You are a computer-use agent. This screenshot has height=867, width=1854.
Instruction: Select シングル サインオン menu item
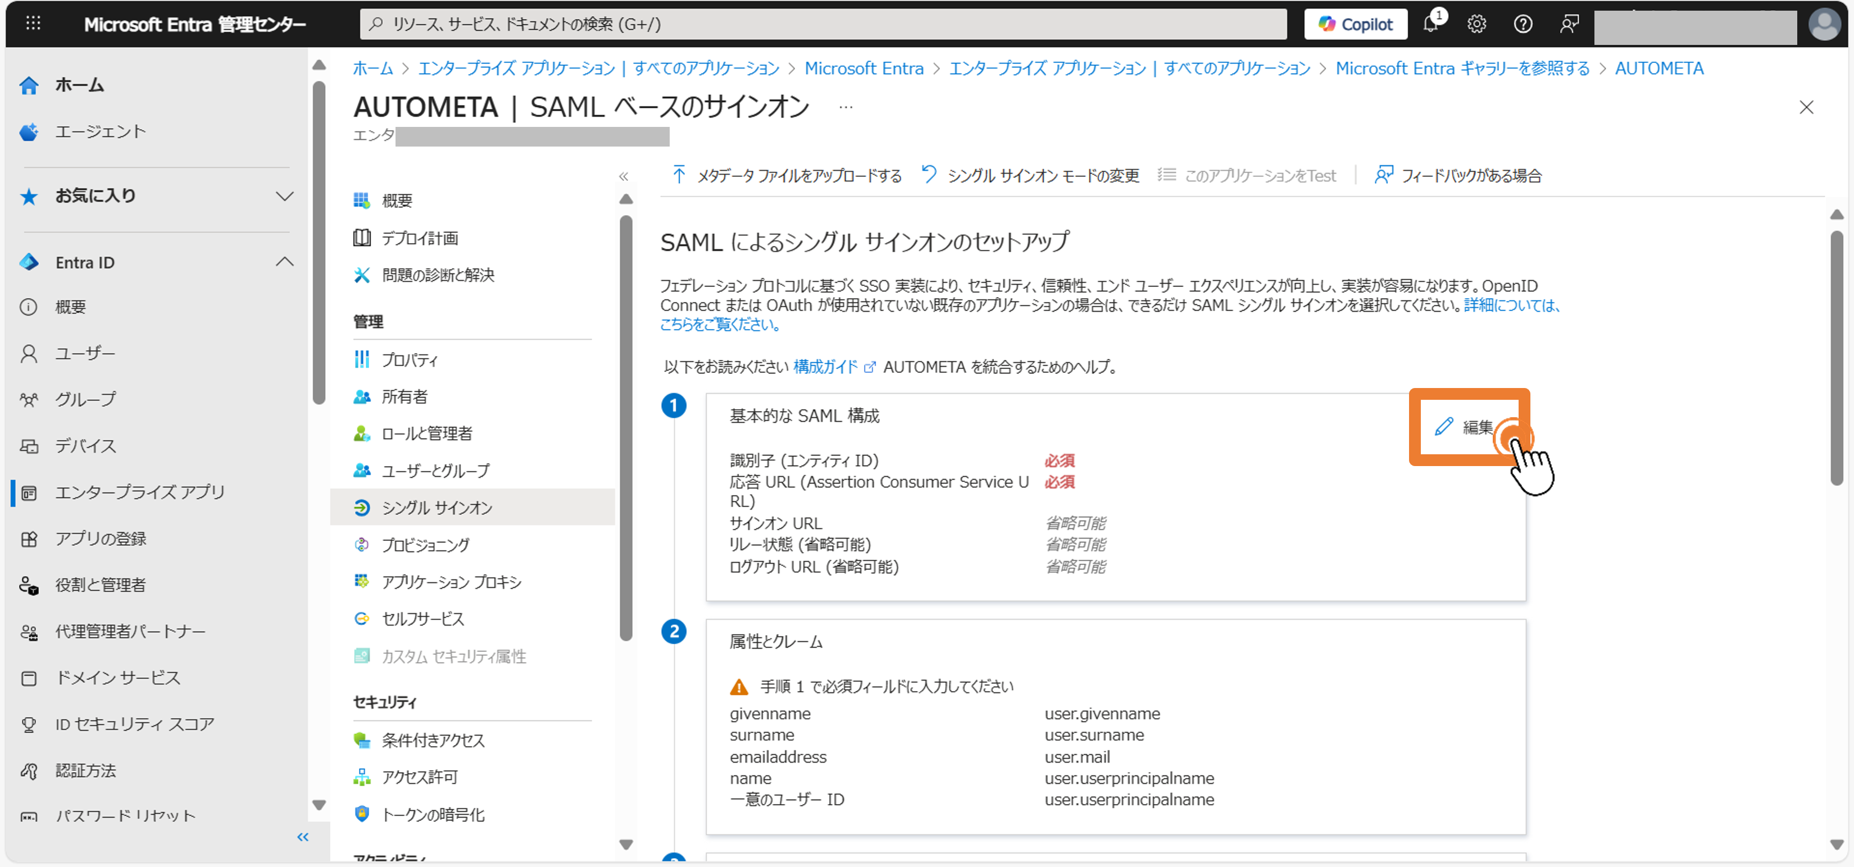click(x=472, y=507)
